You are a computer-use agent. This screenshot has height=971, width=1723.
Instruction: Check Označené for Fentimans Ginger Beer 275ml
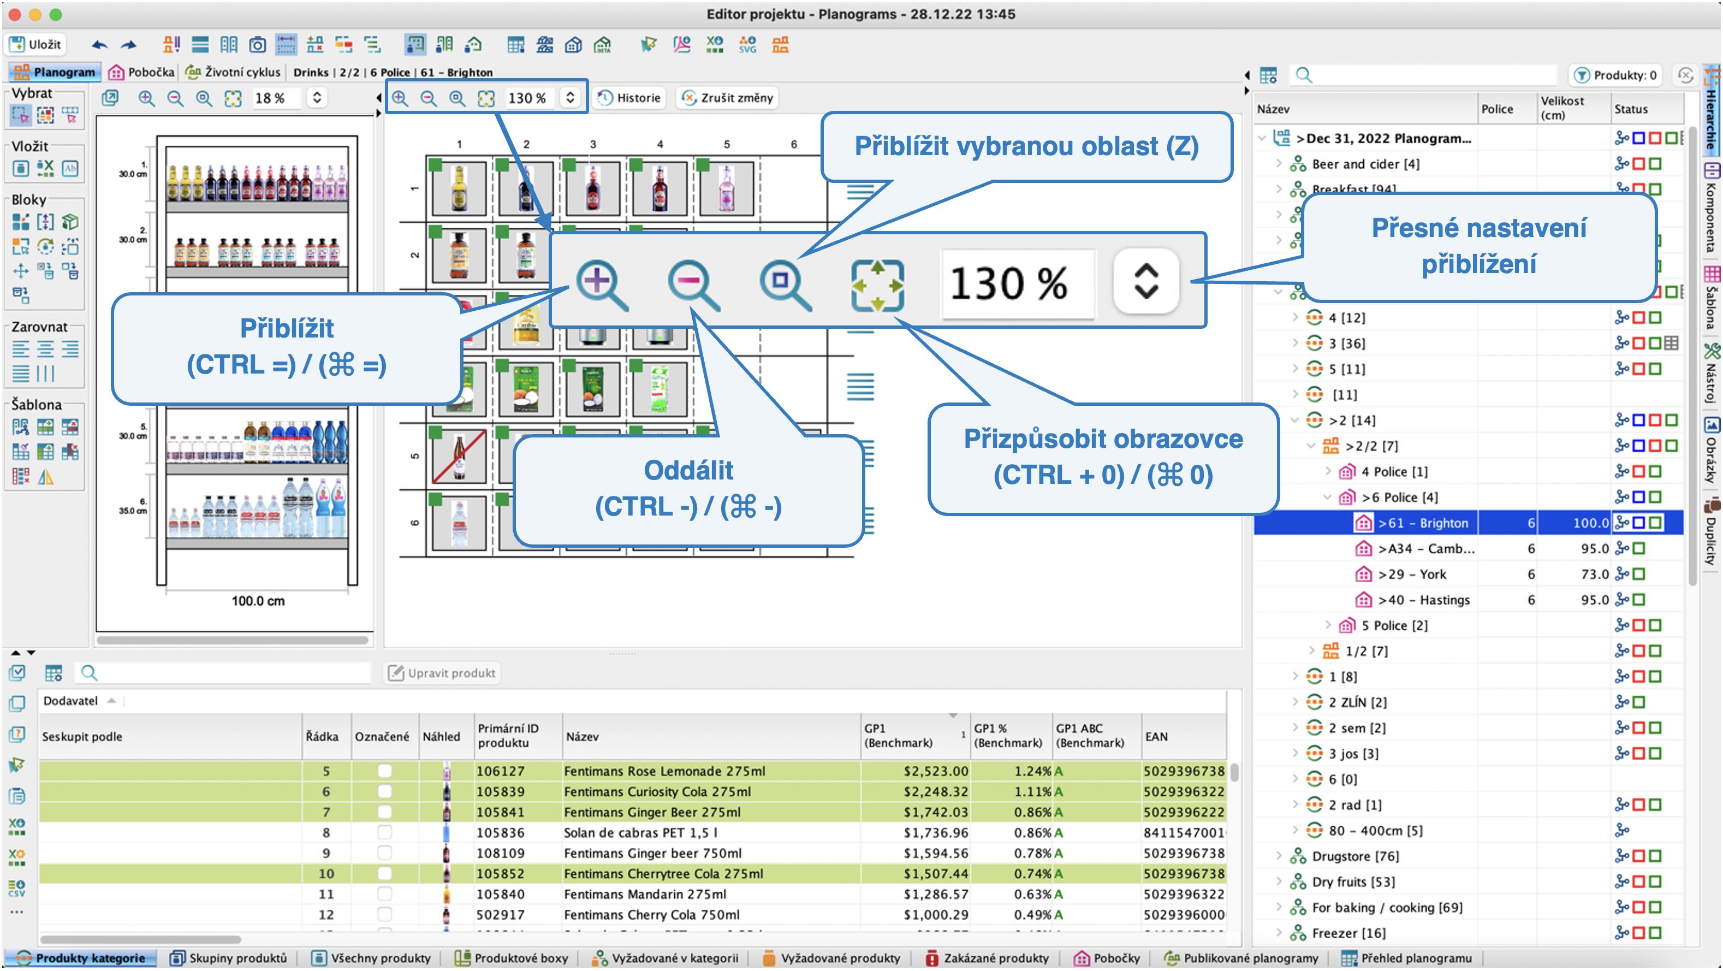click(x=384, y=812)
